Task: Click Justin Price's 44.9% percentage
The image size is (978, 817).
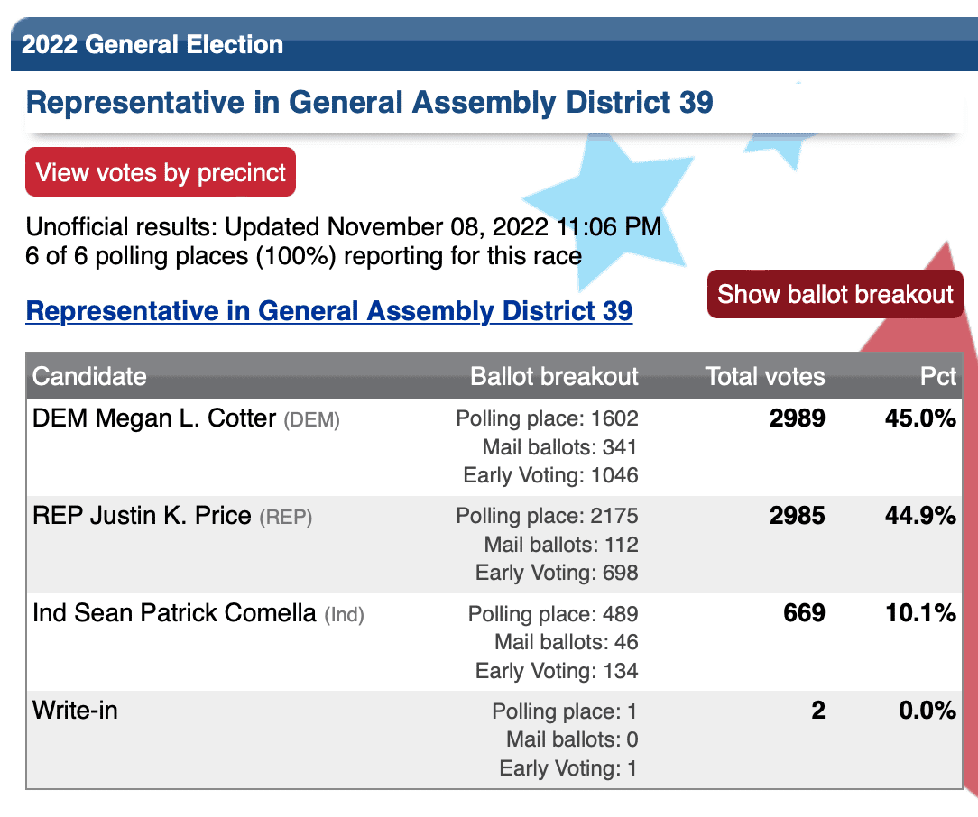Action: pos(920,516)
